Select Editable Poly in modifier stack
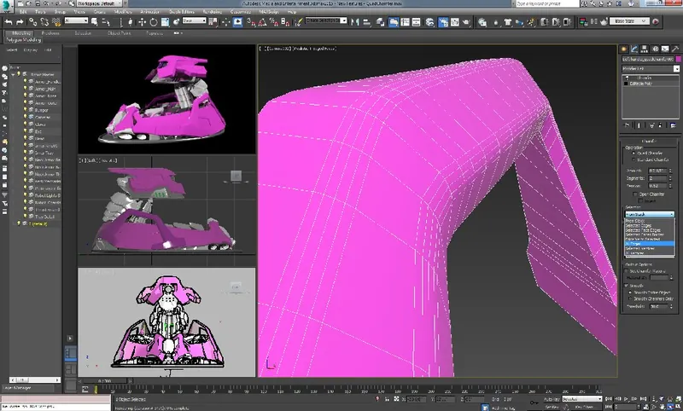The width and height of the screenshot is (683, 411). point(641,84)
